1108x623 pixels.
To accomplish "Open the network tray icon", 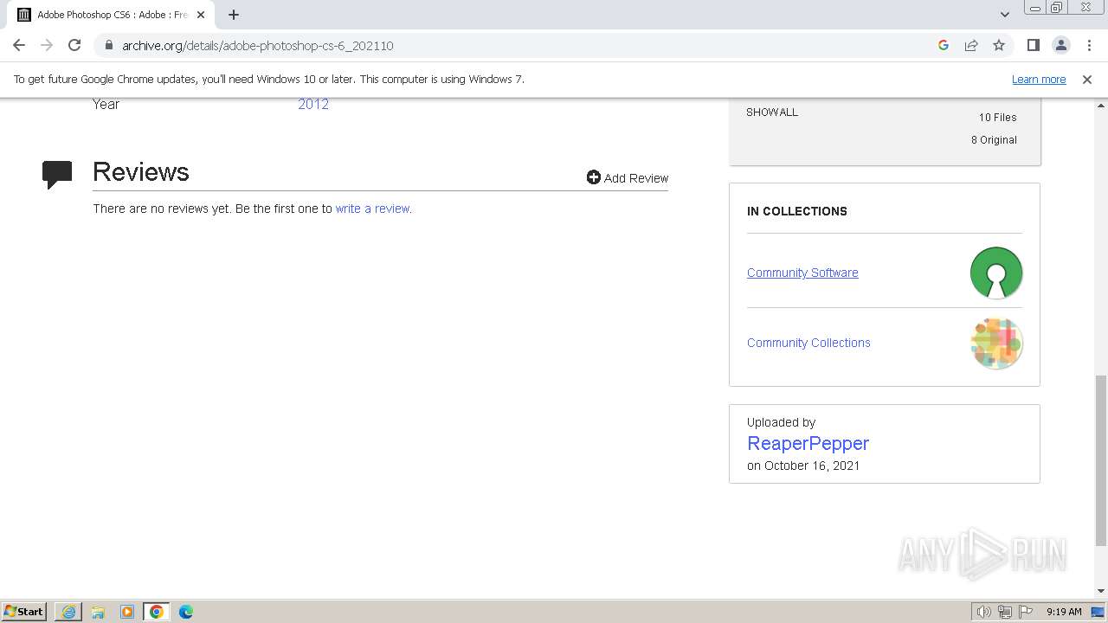I will tap(1005, 612).
